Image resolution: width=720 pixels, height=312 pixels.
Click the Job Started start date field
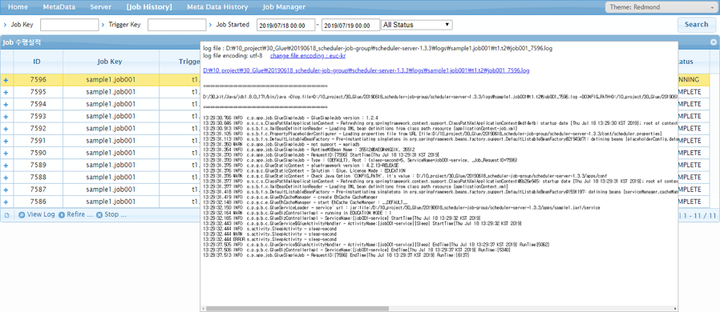click(285, 25)
